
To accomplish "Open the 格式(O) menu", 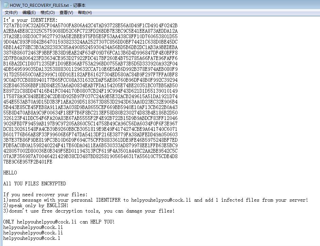I will pyautogui.click(x=48, y=13).
